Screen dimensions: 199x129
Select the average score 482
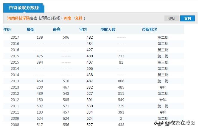coord(90,37)
